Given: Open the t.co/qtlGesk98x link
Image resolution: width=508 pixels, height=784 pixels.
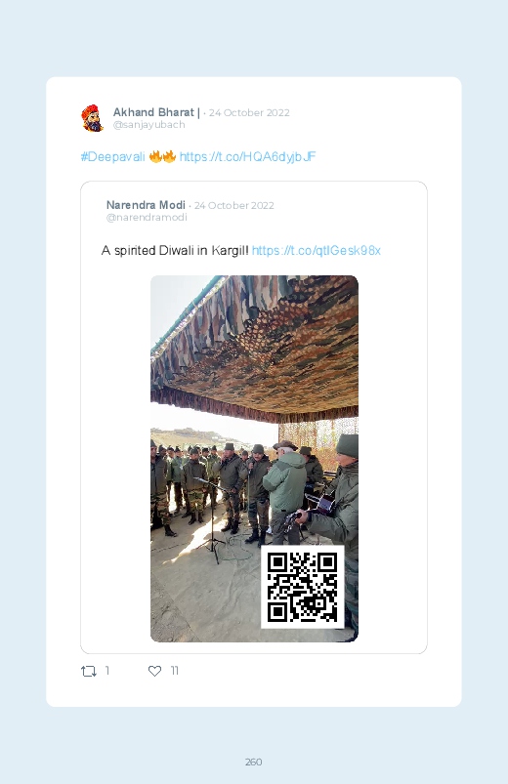Looking at the screenshot, I should [317, 251].
